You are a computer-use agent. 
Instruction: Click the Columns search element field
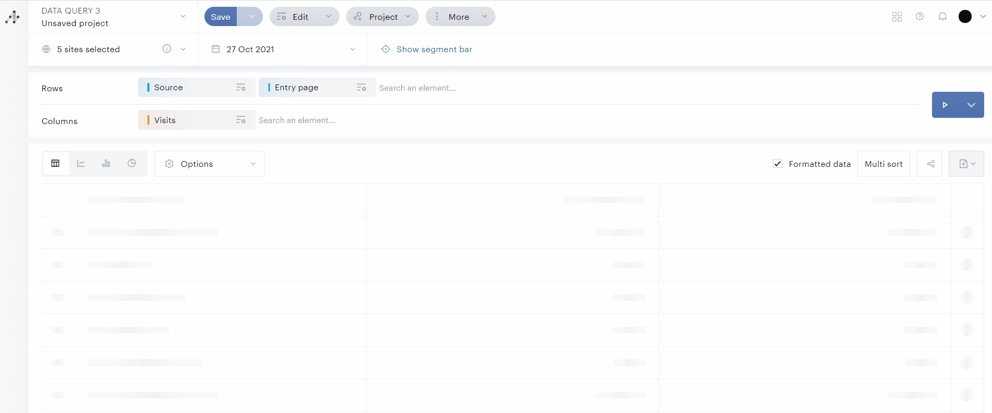[x=297, y=120]
